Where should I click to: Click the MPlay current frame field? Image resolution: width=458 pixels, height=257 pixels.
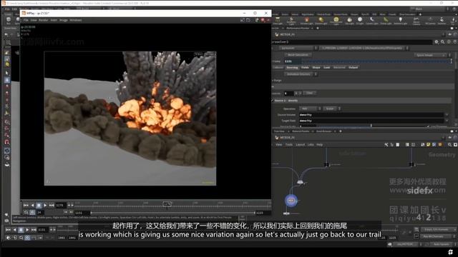click(x=61, y=205)
